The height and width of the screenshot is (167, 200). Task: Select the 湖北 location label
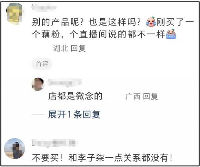(x=61, y=48)
